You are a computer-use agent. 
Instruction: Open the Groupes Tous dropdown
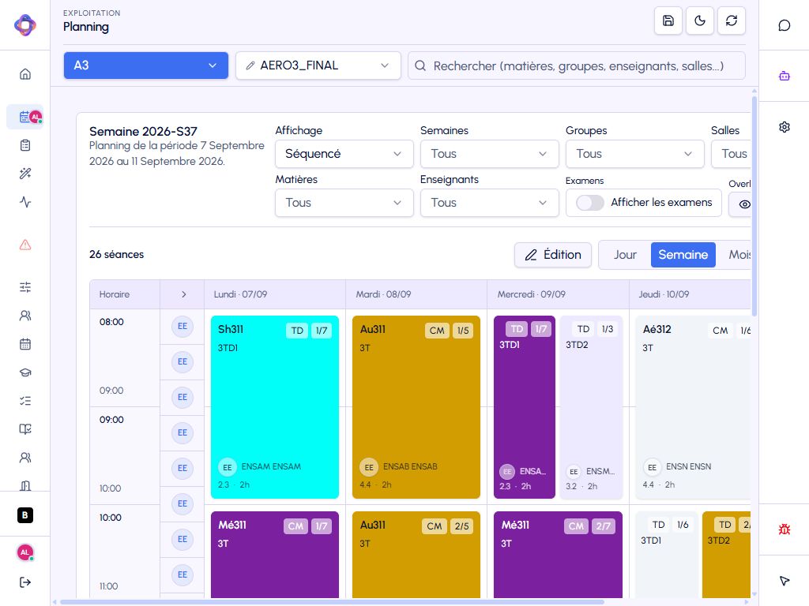coord(635,154)
